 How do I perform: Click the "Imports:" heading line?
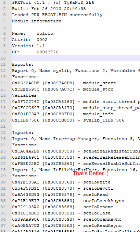click(23, 133)
